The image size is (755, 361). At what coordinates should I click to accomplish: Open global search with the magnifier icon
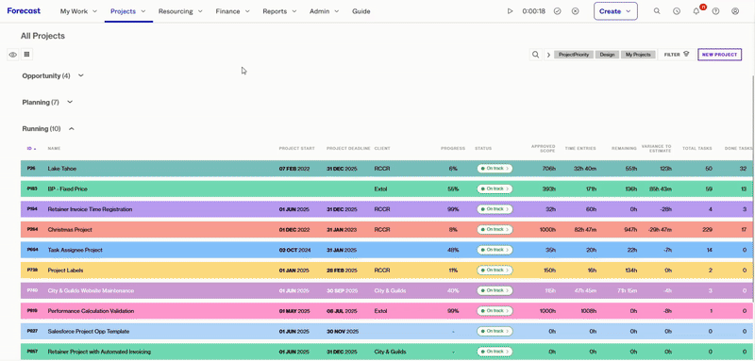point(657,11)
